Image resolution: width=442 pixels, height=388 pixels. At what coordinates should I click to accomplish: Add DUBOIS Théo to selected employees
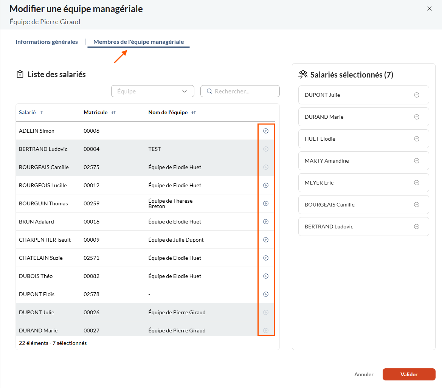[x=265, y=276]
